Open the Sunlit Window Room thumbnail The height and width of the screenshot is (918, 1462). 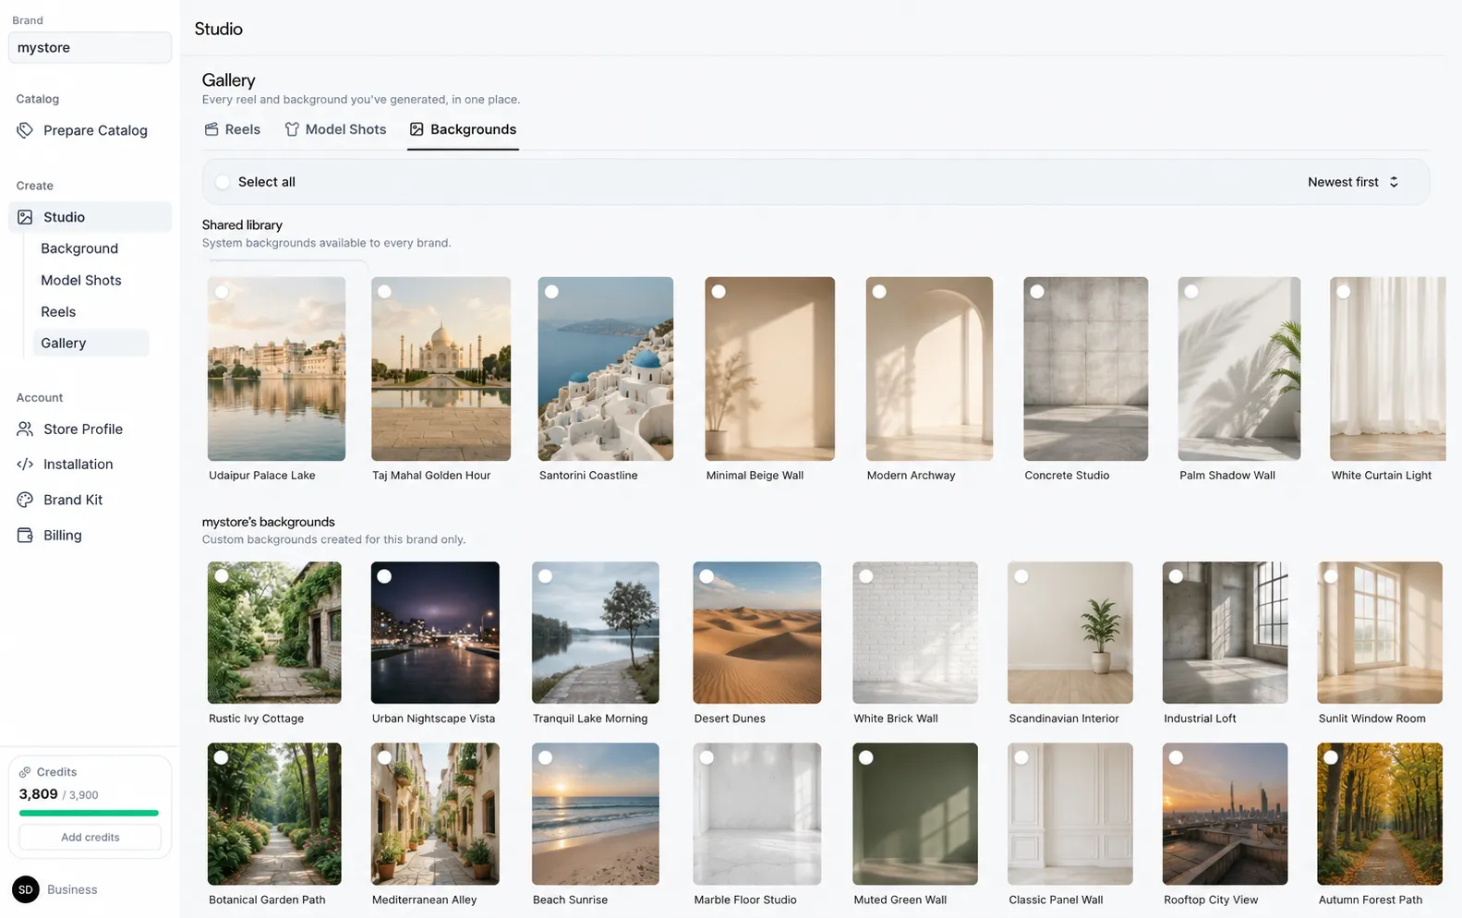tap(1380, 633)
